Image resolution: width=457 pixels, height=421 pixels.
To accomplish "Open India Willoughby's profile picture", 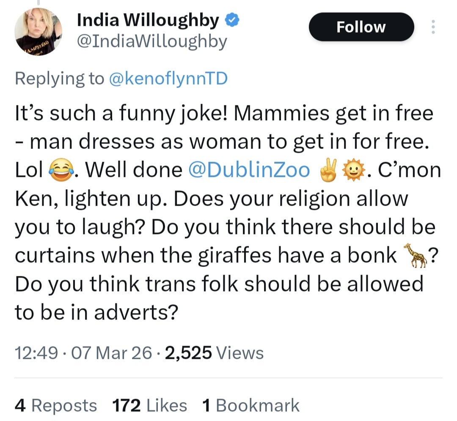I will [38, 31].
